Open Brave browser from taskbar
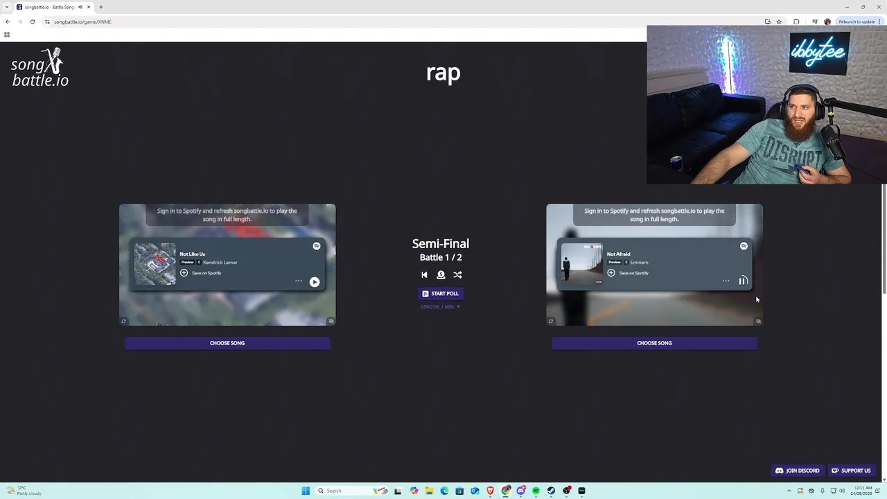 [490, 491]
